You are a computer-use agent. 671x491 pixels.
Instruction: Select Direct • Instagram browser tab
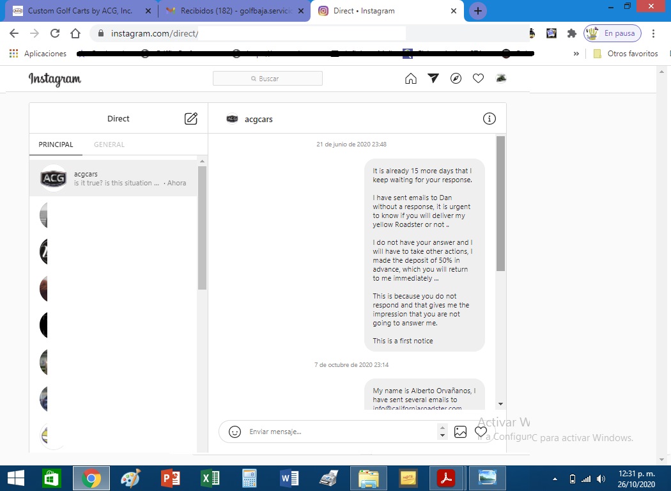pos(387,11)
